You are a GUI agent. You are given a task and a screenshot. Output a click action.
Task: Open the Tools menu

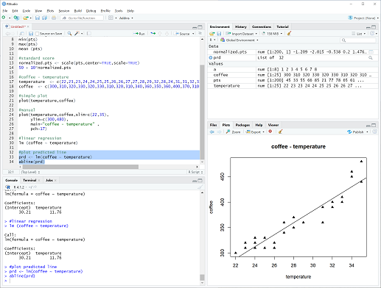click(119, 11)
